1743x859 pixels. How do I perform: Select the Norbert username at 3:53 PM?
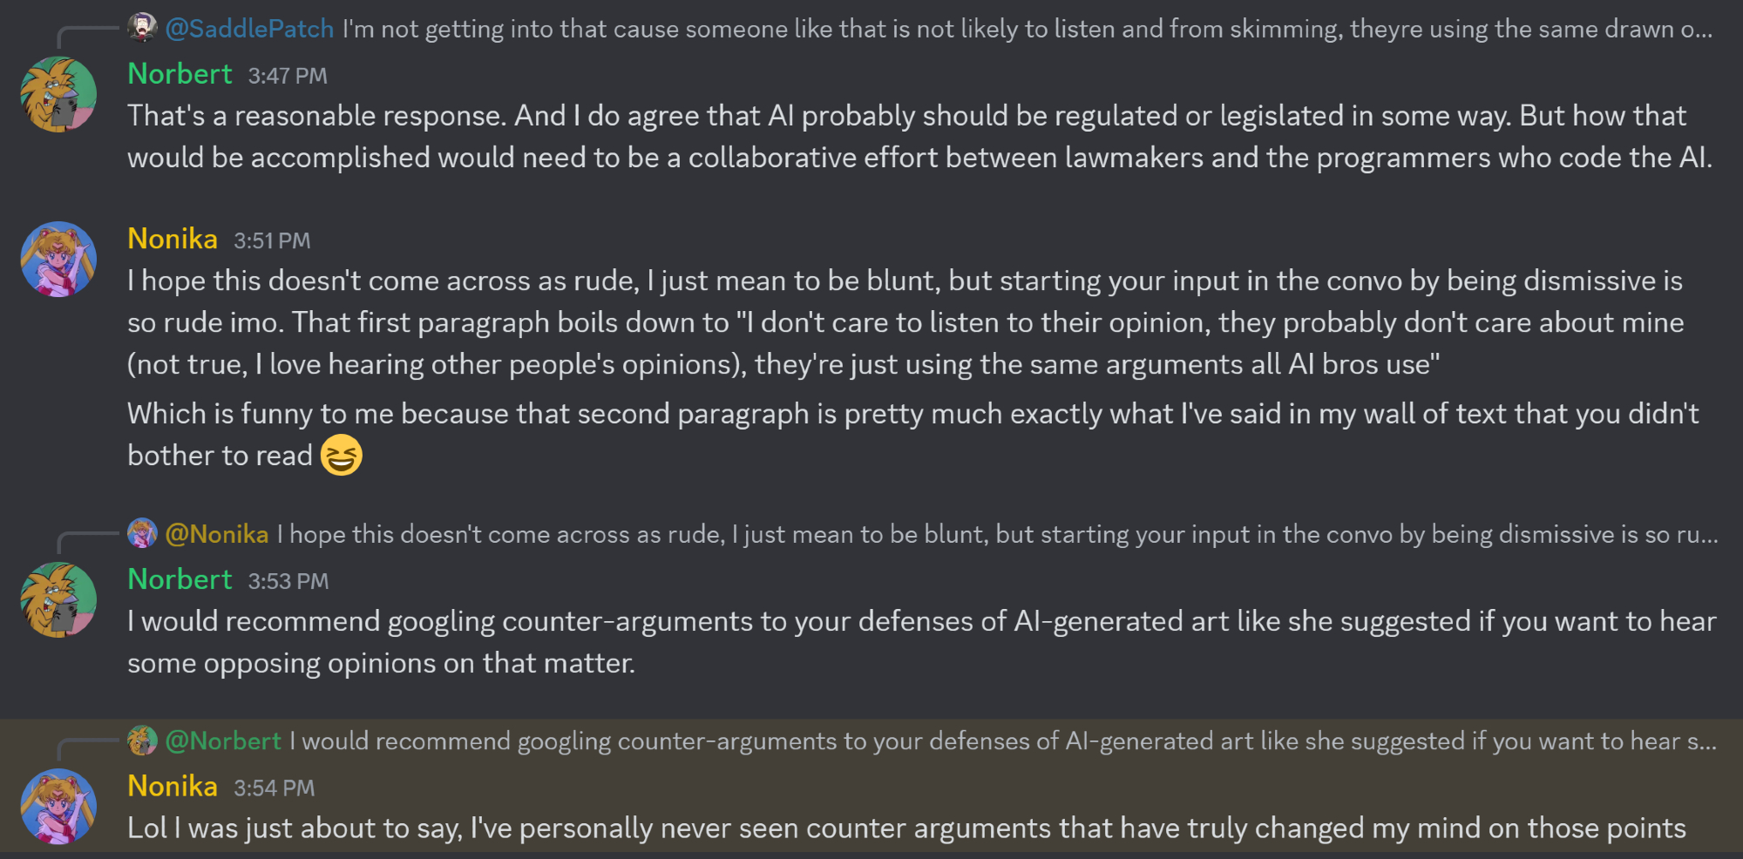pyautogui.click(x=180, y=579)
